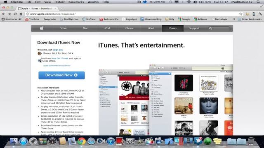
Task: Open Wi-Fi status in the menu bar
Action: (x=189, y=2)
